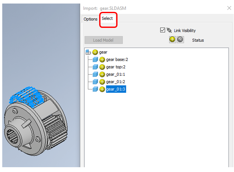Screen dimensions: 234x172
Task: Click the Link Visibility chain icon
Action: (x=169, y=30)
